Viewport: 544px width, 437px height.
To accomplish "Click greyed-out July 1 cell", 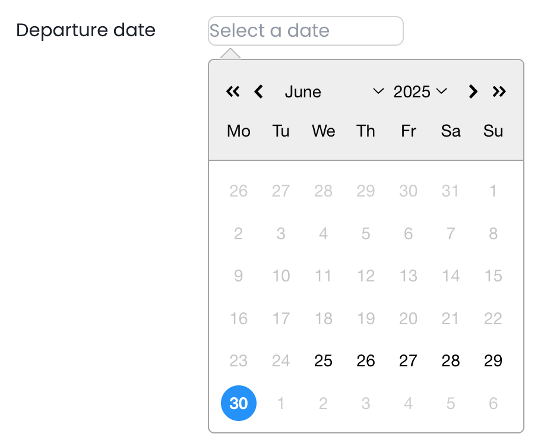I will coord(281,404).
